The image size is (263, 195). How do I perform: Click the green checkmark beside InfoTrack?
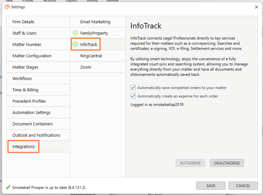tap(75, 45)
